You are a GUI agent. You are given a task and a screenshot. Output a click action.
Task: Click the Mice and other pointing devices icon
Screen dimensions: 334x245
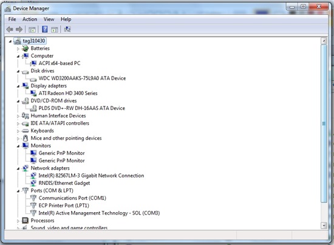[x=26, y=138]
